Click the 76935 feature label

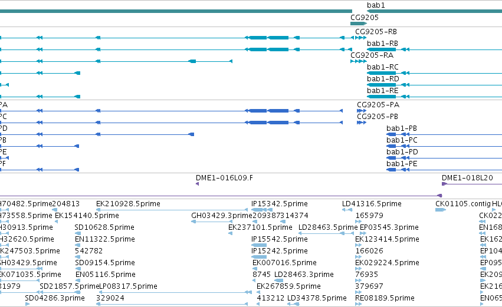point(366,275)
